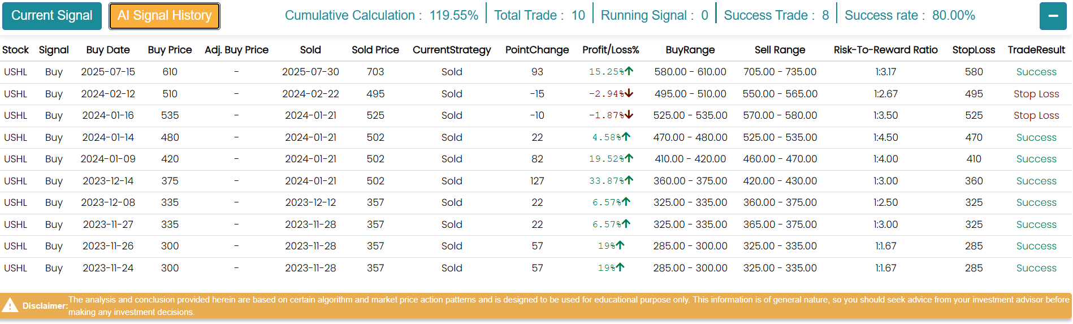Click the green up arrow beside 19.52%

(x=629, y=158)
